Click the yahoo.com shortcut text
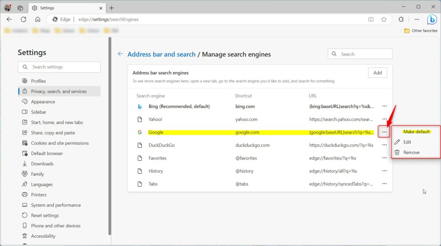The height and width of the screenshot is (246, 441). coord(246,119)
